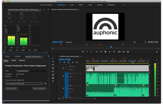The height and width of the screenshot is (104, 163).
Task: Click the Lift button icon
Action: pyautogui.click(x=119, y=52)
